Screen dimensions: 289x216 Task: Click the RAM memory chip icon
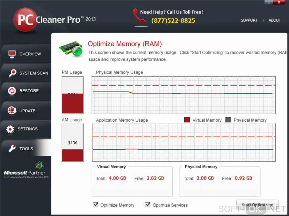click(x=71, y=49)
